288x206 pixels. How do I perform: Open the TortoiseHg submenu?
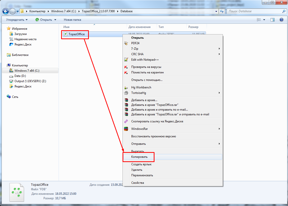pyautogui.click(x=173, y=93)
